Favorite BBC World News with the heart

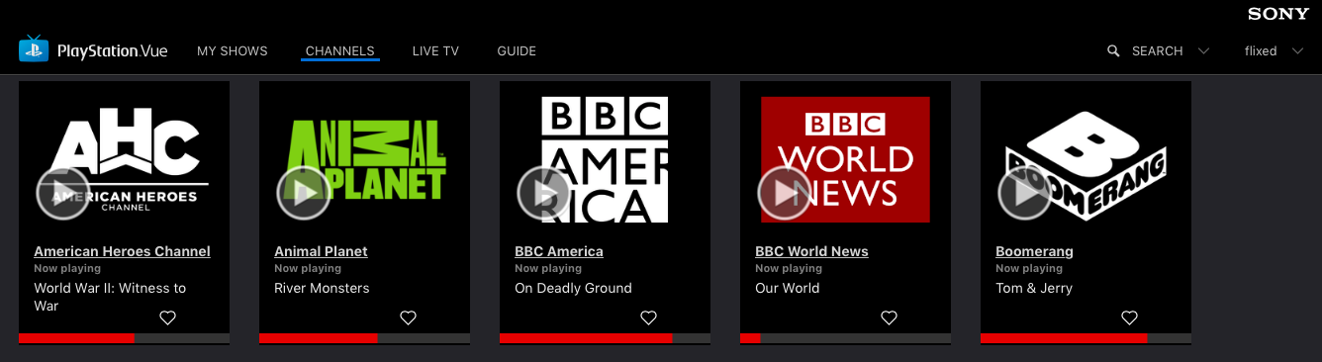tap(889, 317)
